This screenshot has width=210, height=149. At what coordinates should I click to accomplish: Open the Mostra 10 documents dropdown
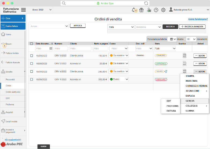pyautogui.click(x=191, y=39)
